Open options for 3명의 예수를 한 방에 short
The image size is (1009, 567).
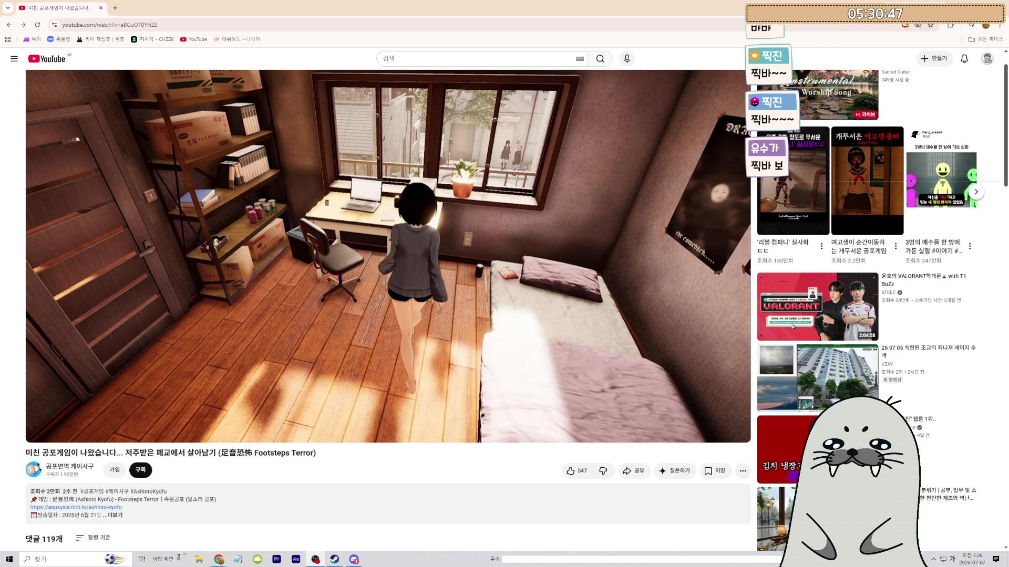click(x=970, y=246)
